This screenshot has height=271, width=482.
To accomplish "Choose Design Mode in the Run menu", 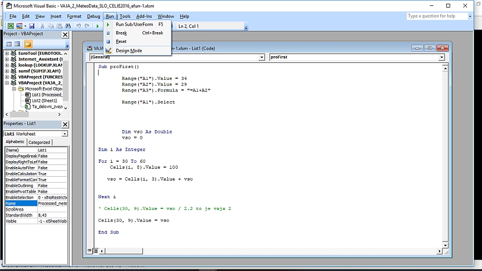I will coord(129,50).
